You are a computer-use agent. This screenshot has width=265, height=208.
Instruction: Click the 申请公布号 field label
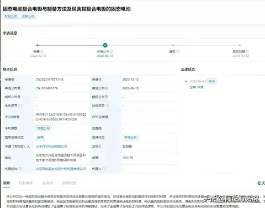tap(13, 88)
